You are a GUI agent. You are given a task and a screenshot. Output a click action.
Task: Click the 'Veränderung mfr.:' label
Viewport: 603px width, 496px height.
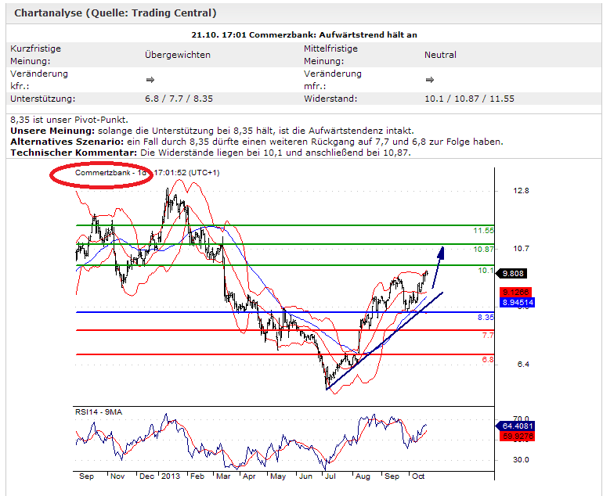[333, 80]
